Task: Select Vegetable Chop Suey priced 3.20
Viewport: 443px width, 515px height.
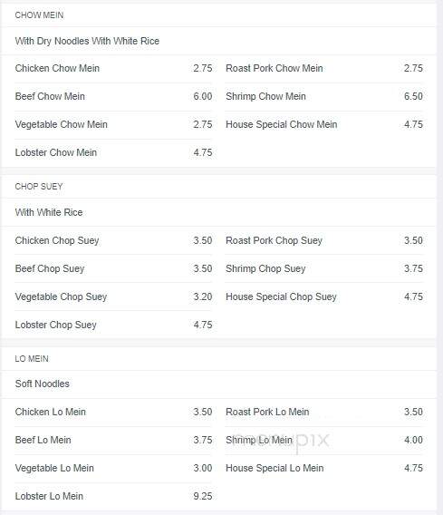Action: 113,296
